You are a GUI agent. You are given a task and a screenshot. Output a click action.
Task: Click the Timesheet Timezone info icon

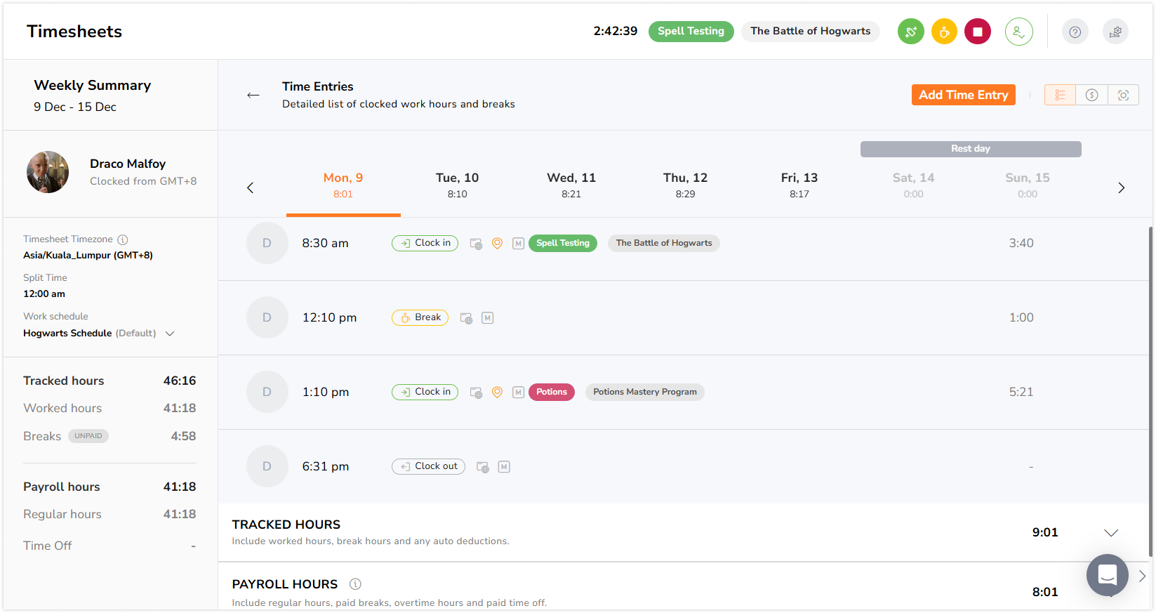(123, 239)
